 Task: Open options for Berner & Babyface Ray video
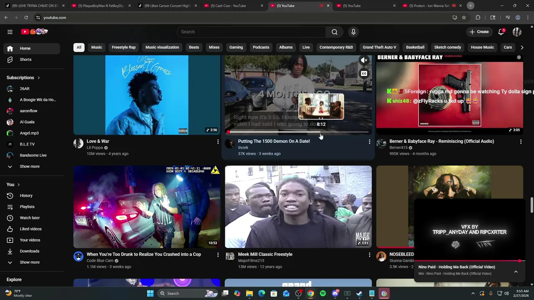tap(521, 142)
